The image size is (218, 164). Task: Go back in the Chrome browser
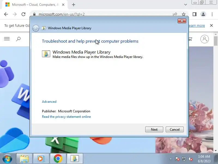tap(6, 14)
